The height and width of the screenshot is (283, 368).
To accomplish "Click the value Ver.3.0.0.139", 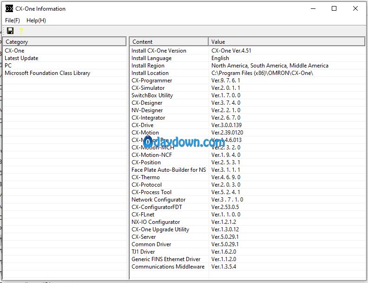I will [x=226, y=125].
